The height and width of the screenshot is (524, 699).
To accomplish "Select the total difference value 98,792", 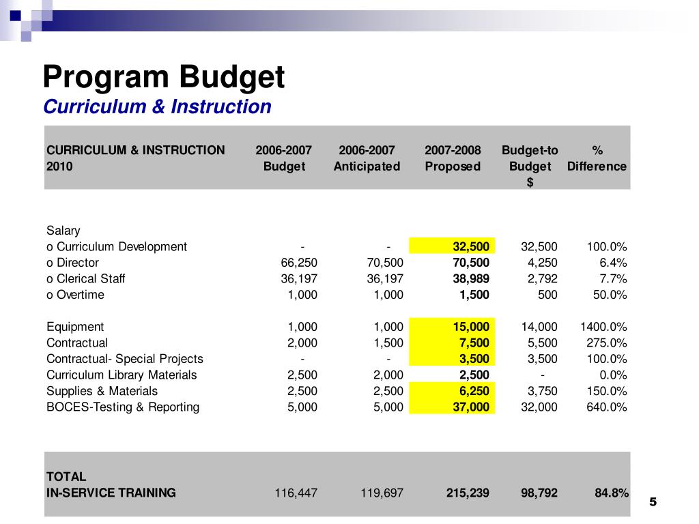I will click(539, 493).
